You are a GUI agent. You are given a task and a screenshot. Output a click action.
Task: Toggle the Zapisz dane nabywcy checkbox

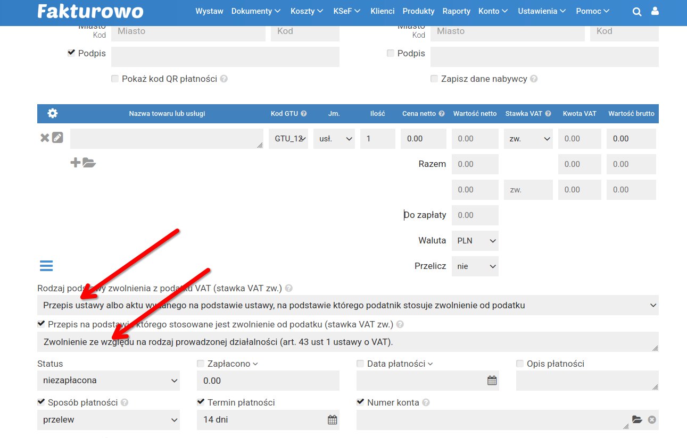(434, 79)
